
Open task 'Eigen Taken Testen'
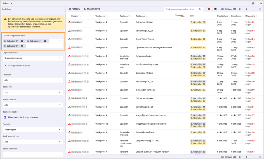click(145, 39)
